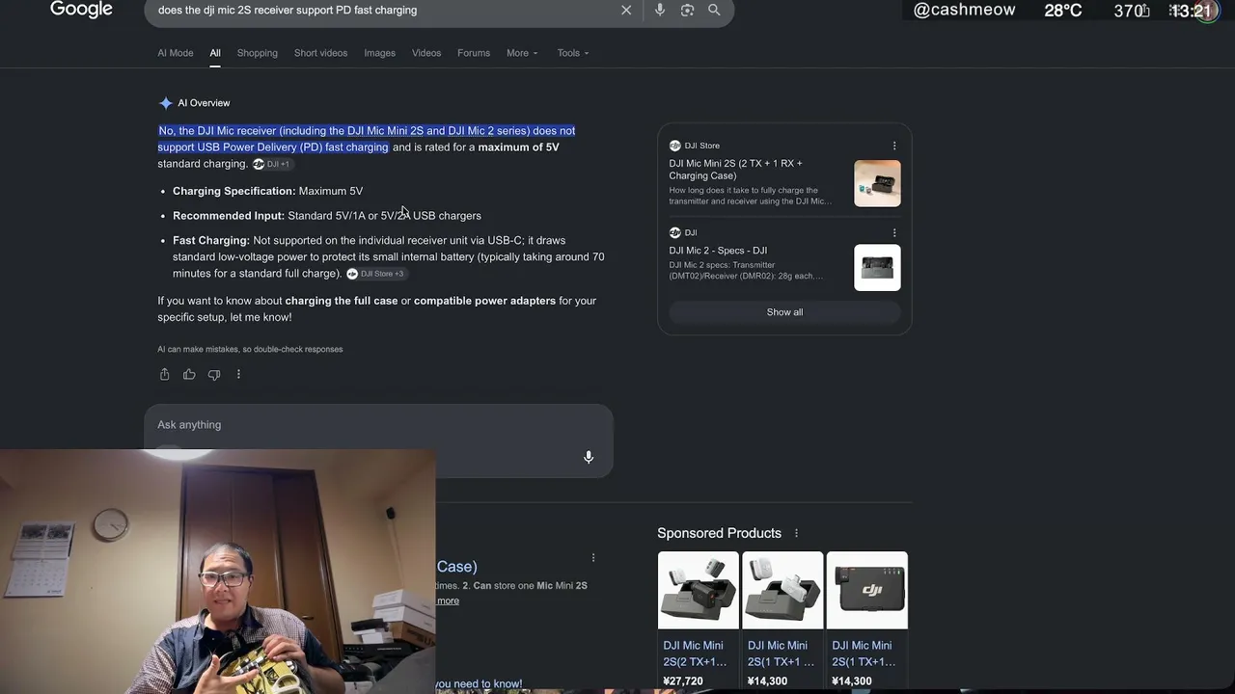Switch to the AI Mode tab

(176, 53)
